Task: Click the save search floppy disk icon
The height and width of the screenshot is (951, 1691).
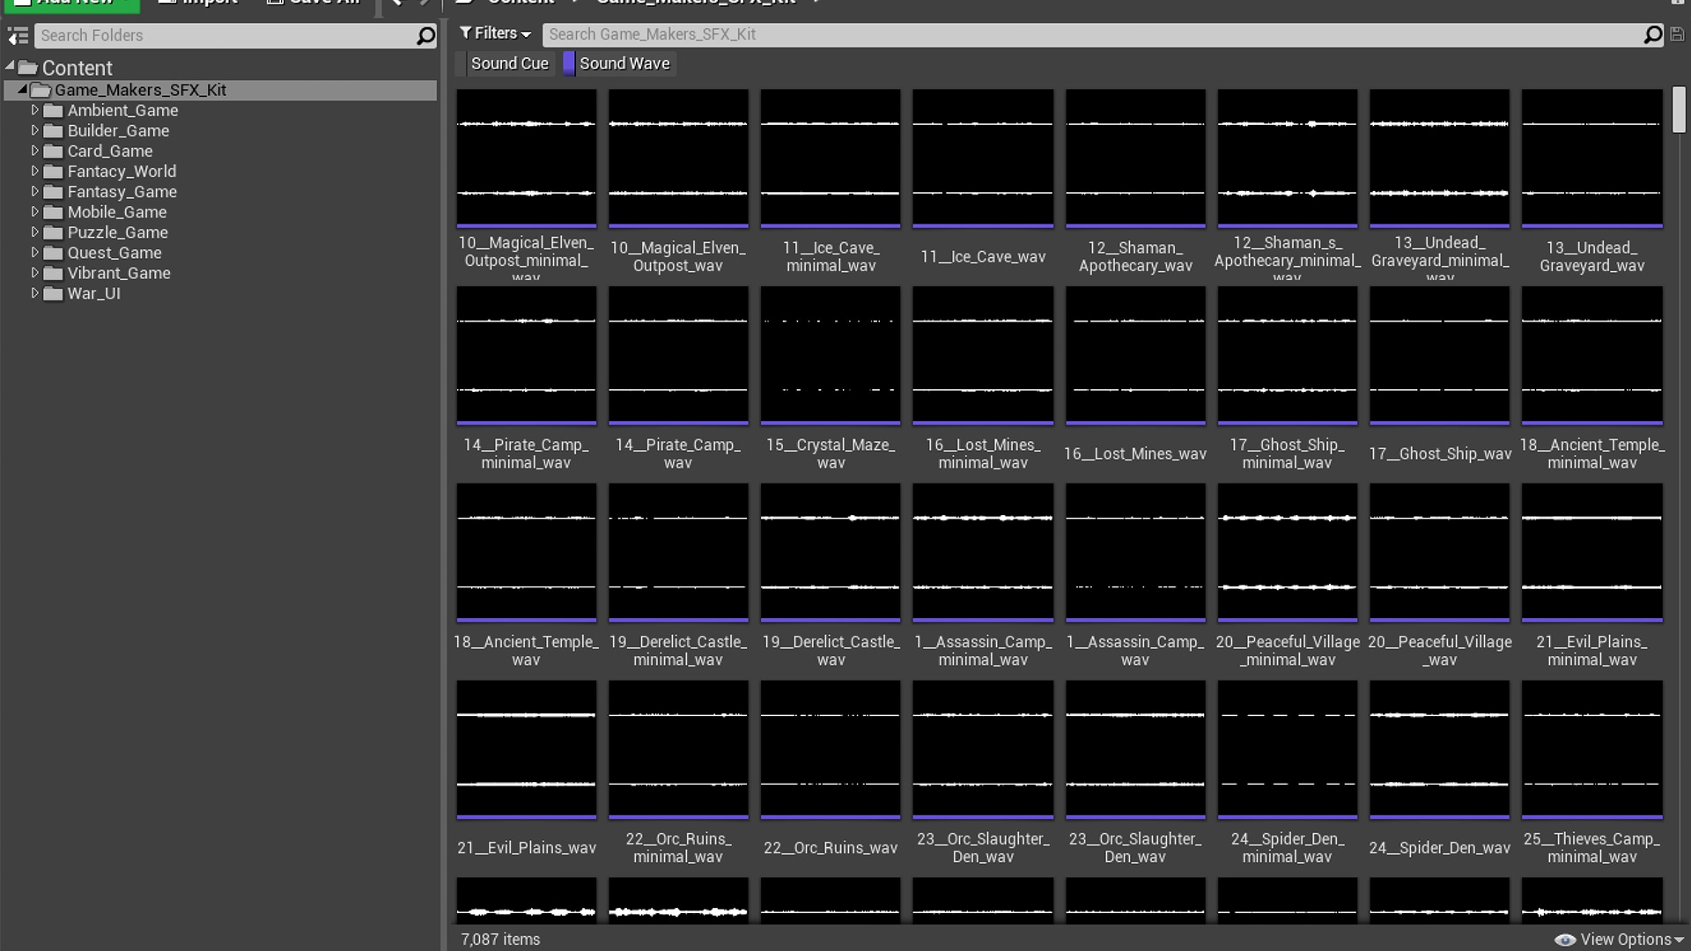Action: (x=1678, y=34)
